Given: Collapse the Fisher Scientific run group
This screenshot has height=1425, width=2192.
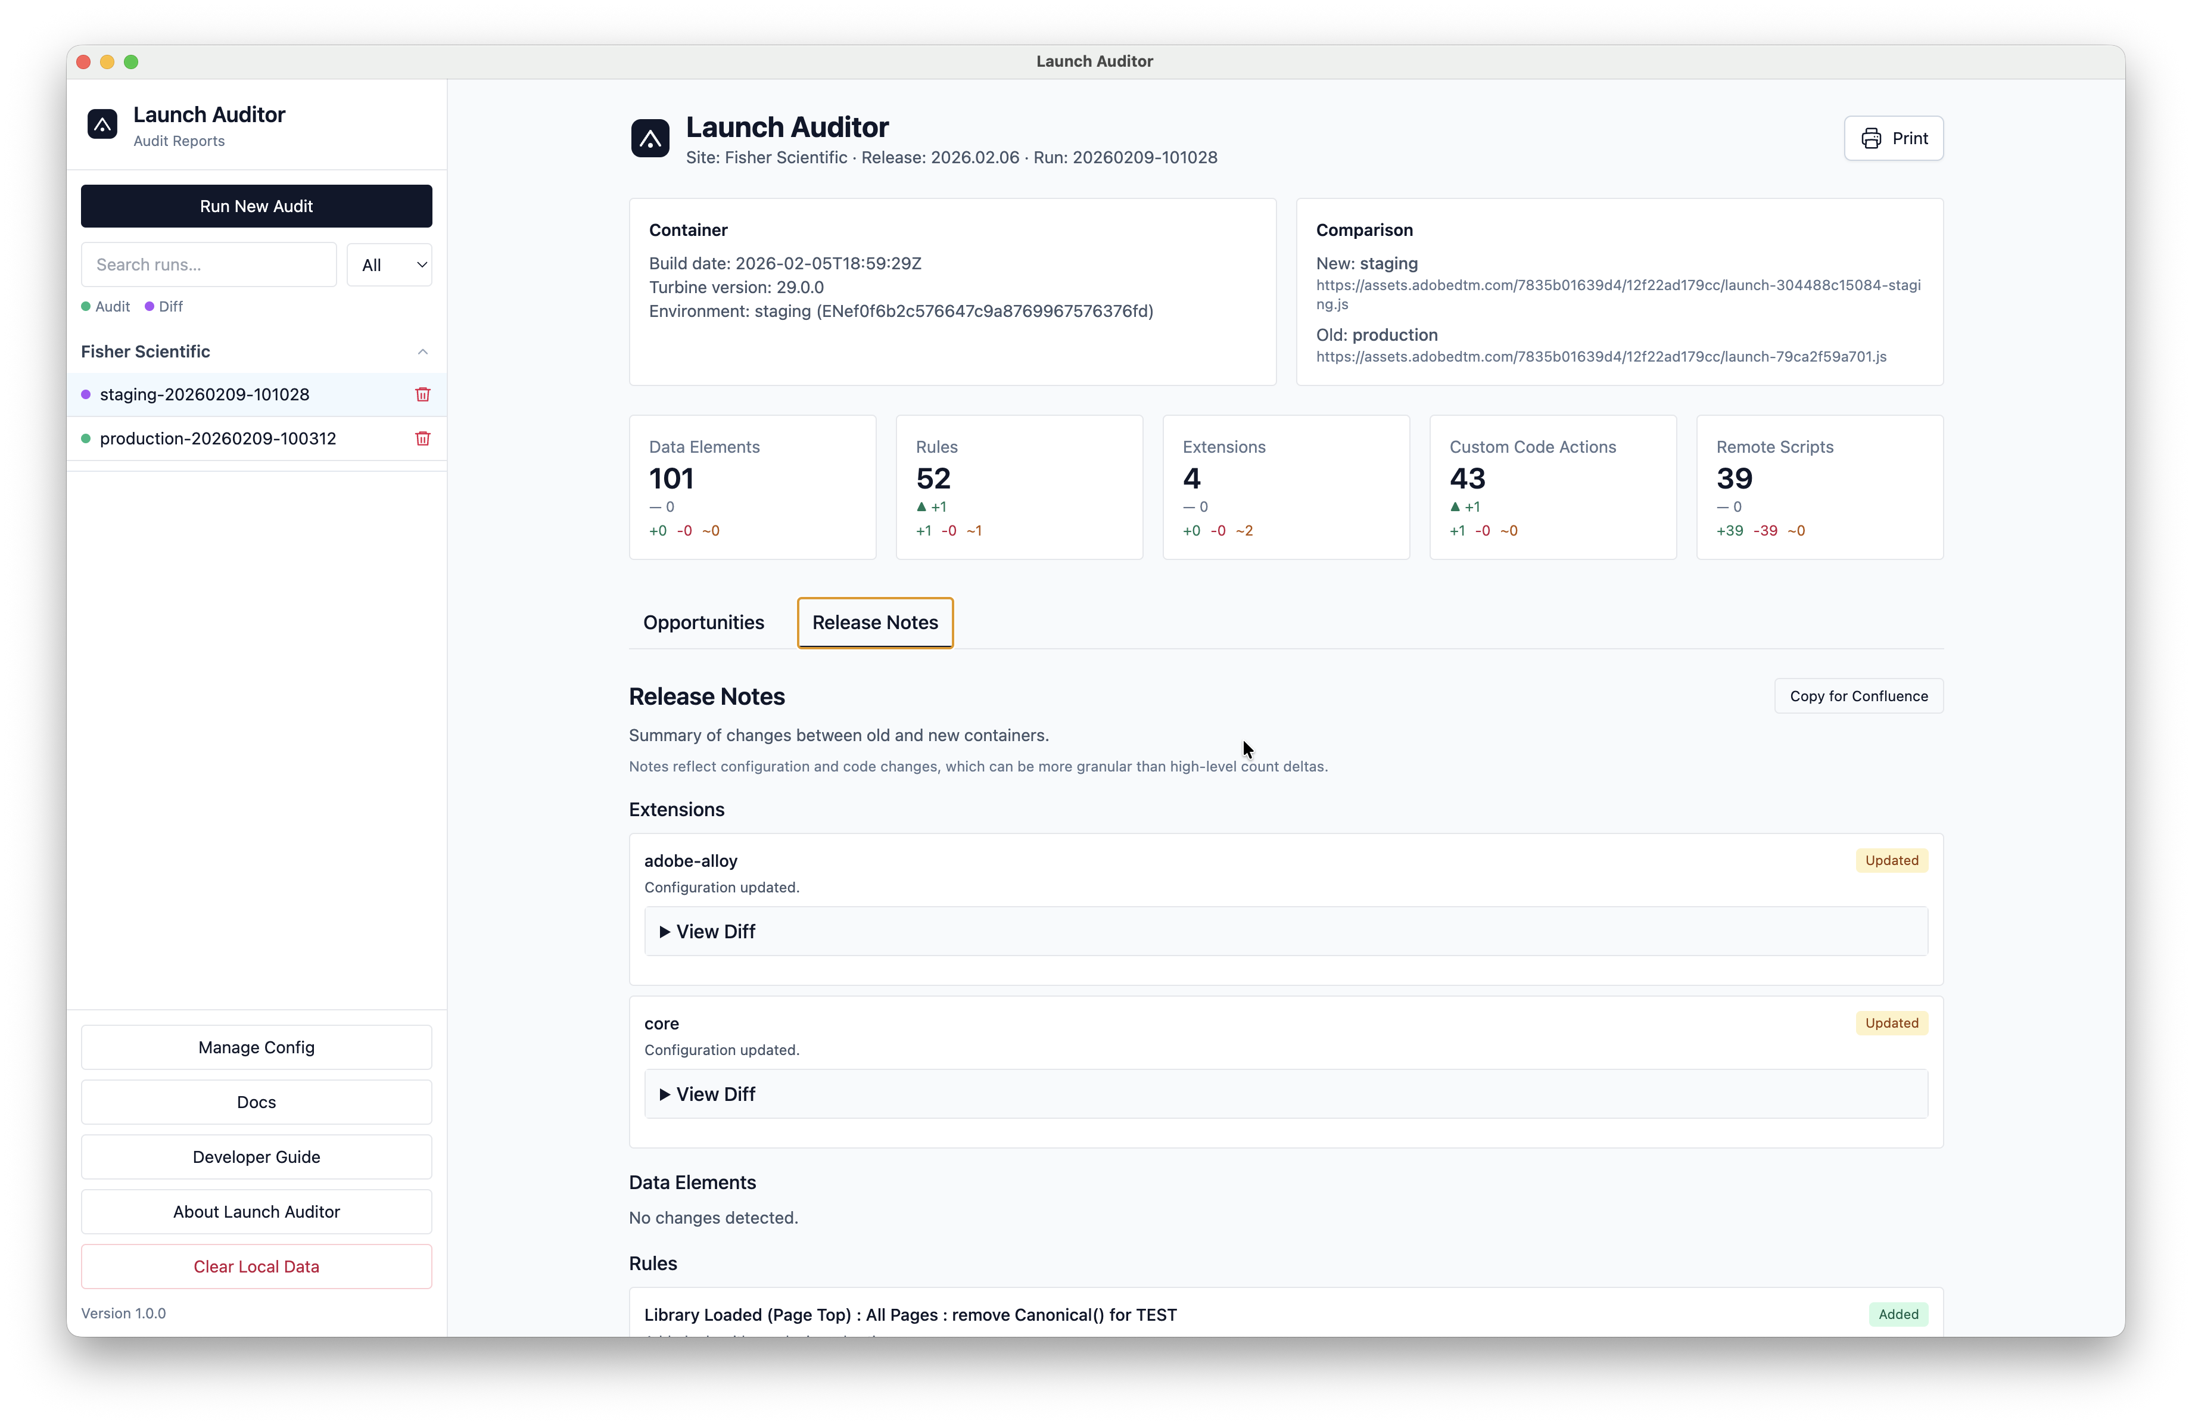Looking at the screenshot, I should 422,352.
